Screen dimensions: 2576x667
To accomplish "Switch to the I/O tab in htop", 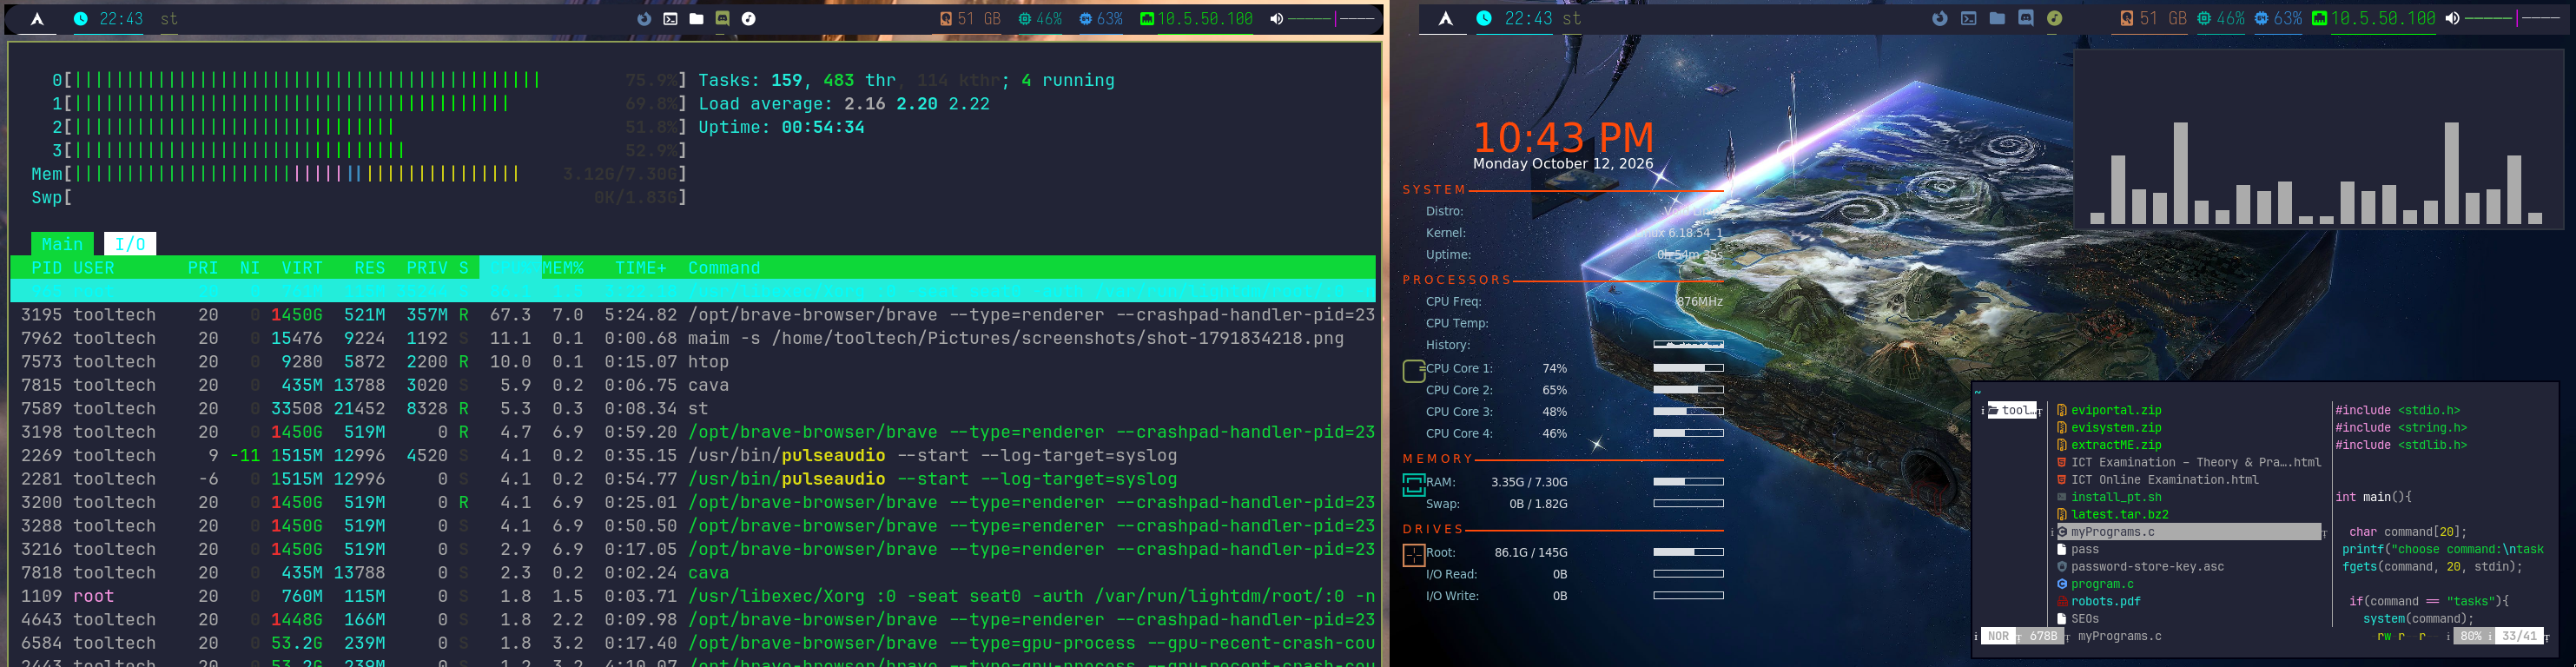I will 130,244.
